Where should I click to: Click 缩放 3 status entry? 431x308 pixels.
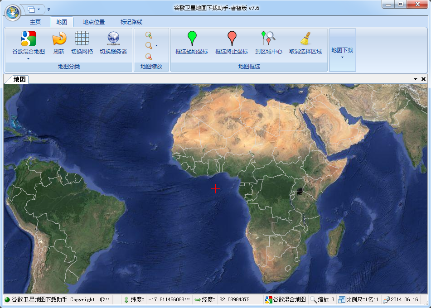pos(326,299)
